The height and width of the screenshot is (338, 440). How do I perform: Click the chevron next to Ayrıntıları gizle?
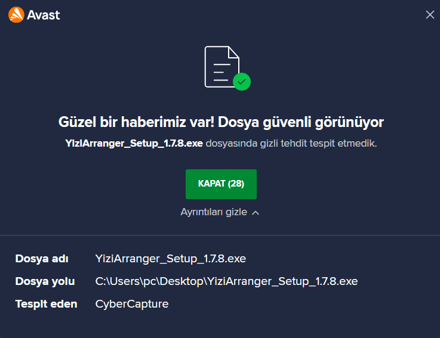tap(256, 213)
